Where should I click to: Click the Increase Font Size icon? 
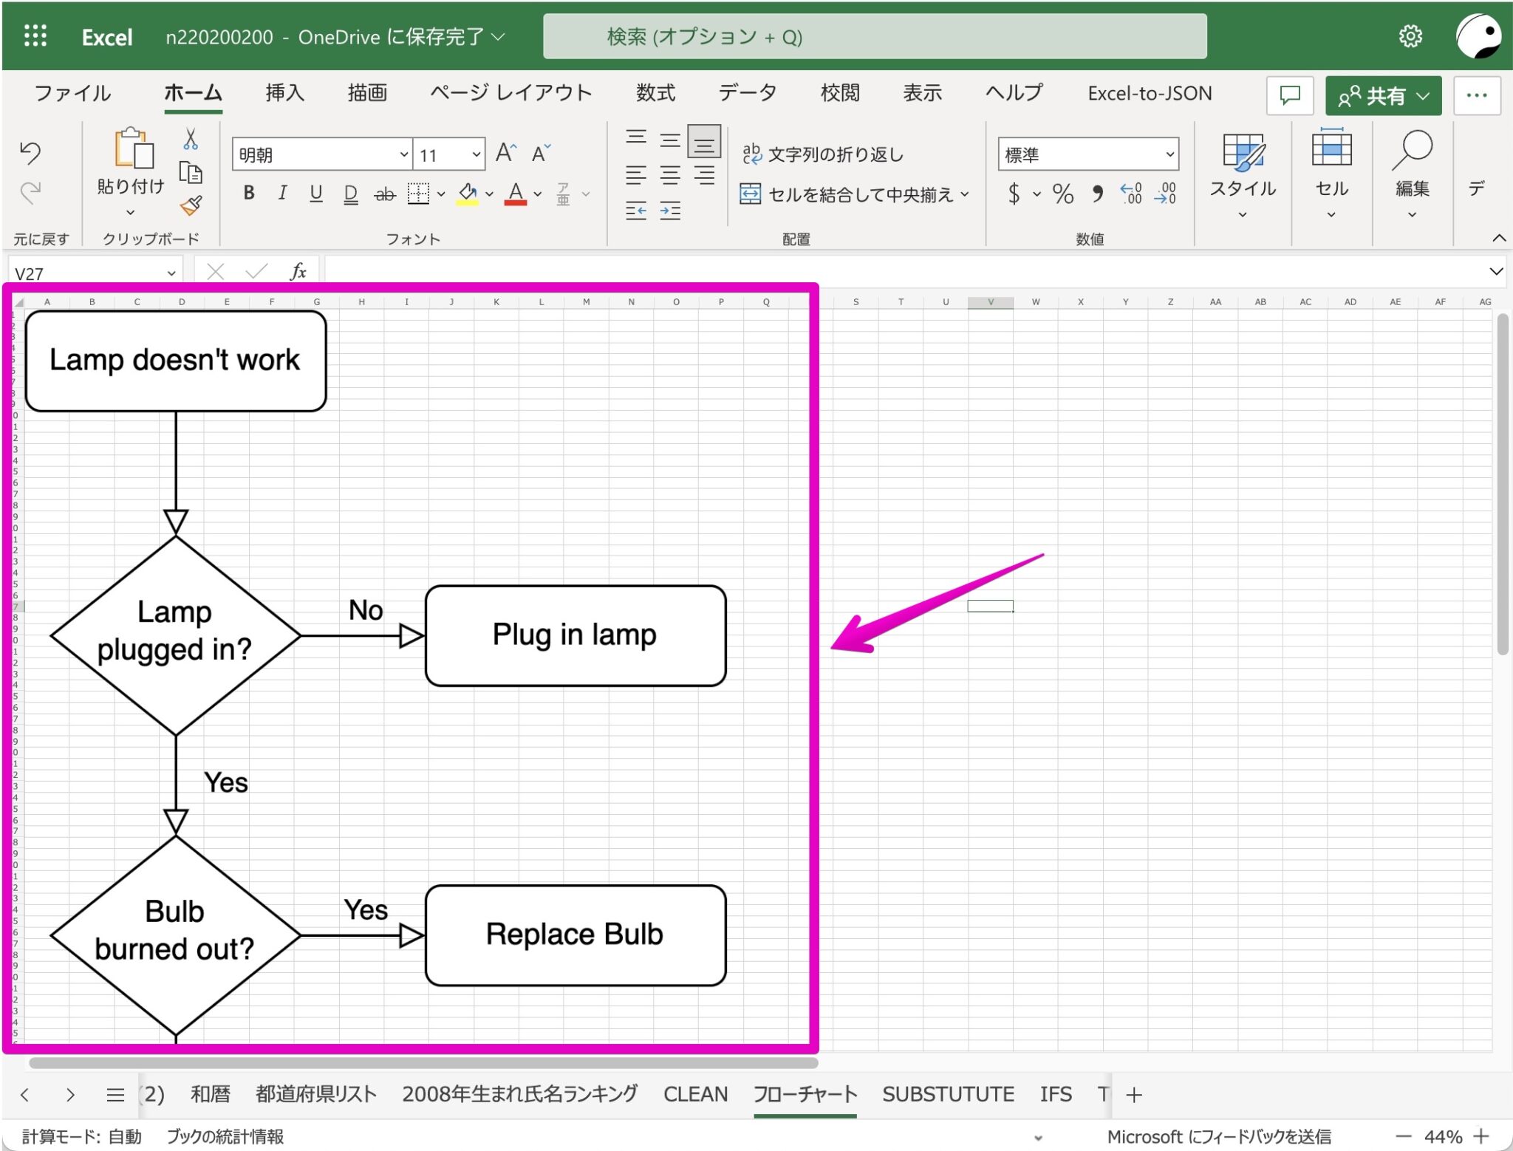click(x=505, y=152)
